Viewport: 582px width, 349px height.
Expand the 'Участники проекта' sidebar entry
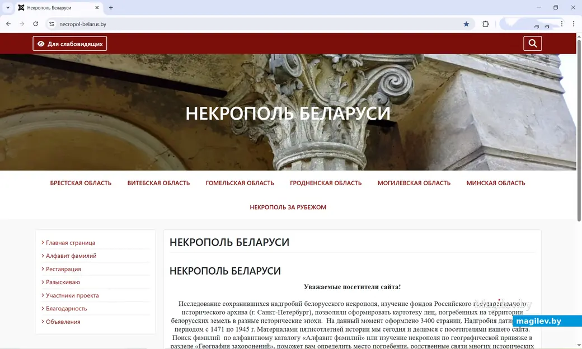click(72, 295)
